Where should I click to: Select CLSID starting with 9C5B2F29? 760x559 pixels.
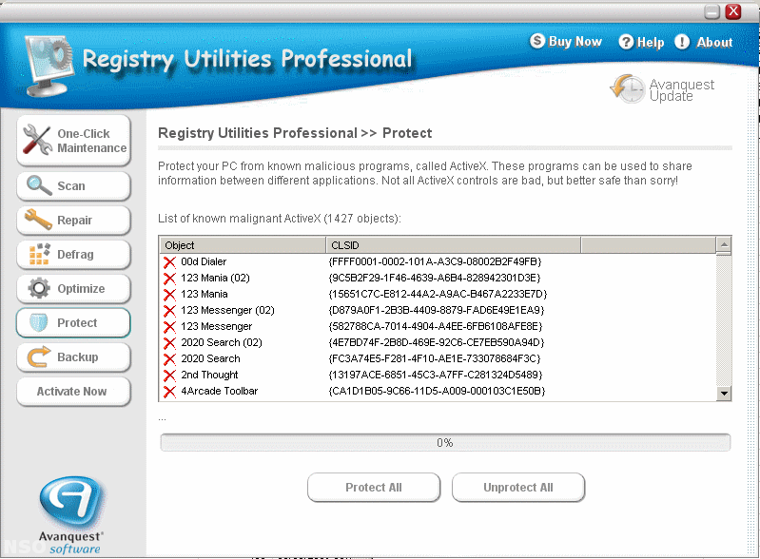(435, 278)
